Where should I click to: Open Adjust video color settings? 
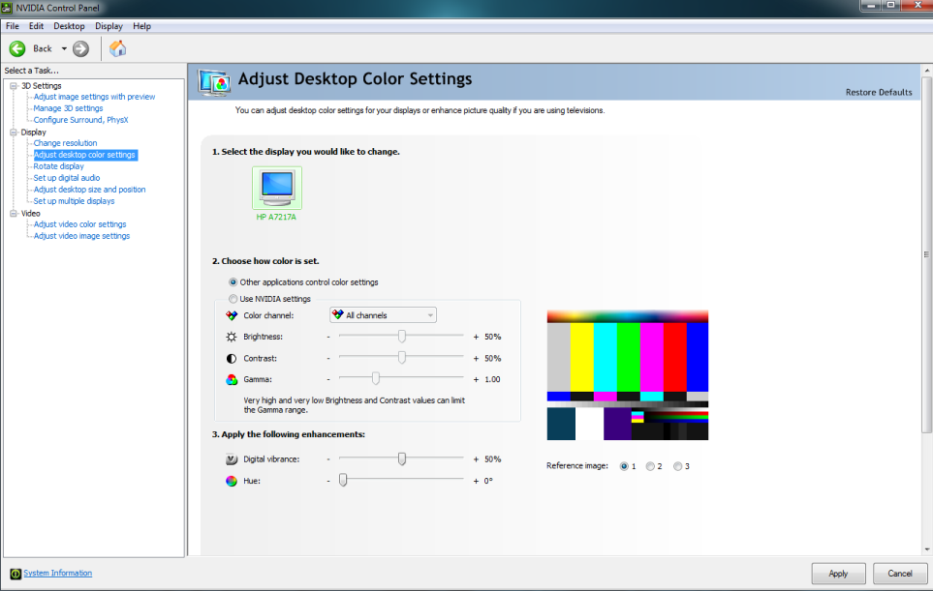click(x=79, y=224)
